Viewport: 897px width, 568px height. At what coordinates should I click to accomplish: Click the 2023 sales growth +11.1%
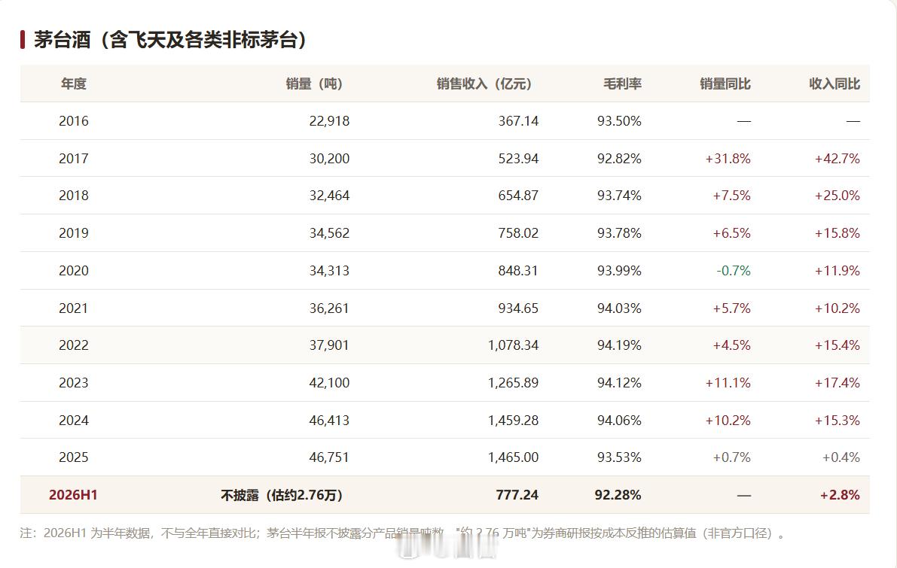coord(728,383)
